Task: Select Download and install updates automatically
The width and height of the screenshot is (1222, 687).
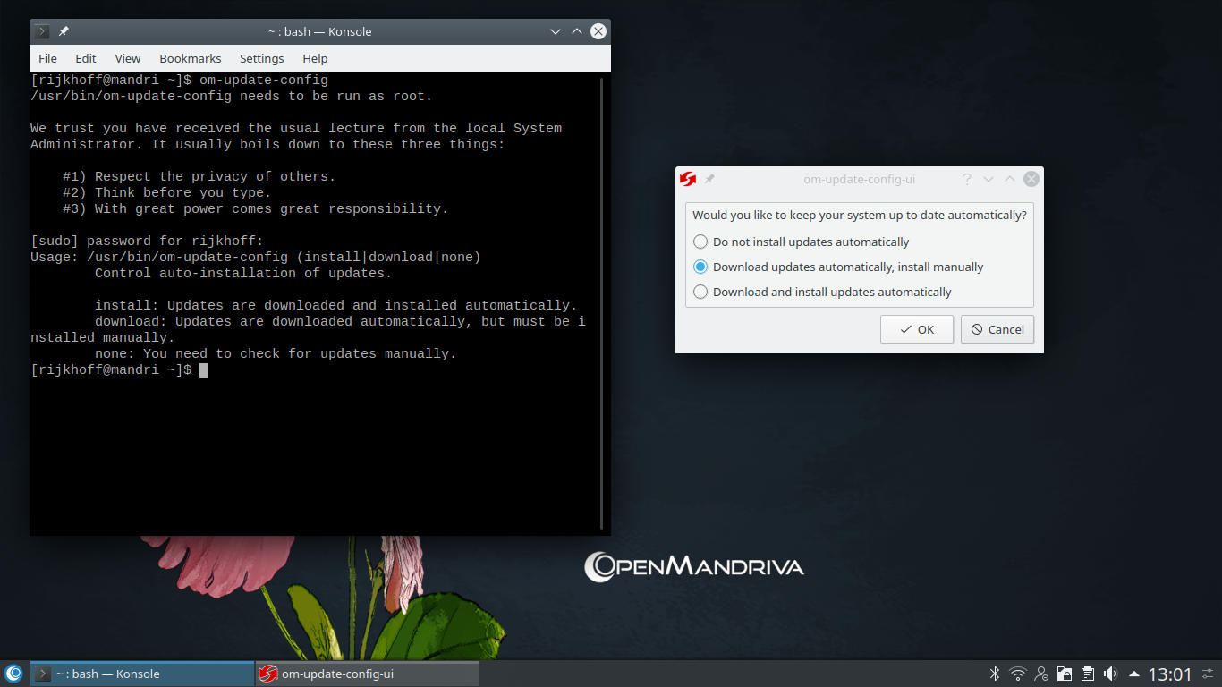Action: (700, 292)
